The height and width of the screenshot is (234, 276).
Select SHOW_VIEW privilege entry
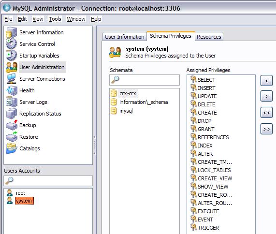pos(213,187)
